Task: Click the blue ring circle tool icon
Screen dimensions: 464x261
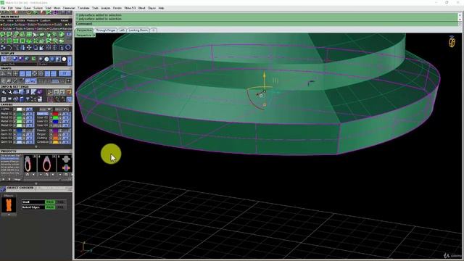Action: [x=68, y=48]
